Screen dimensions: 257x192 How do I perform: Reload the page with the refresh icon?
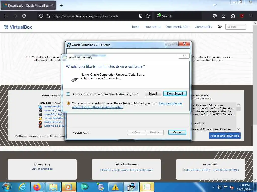24,16
